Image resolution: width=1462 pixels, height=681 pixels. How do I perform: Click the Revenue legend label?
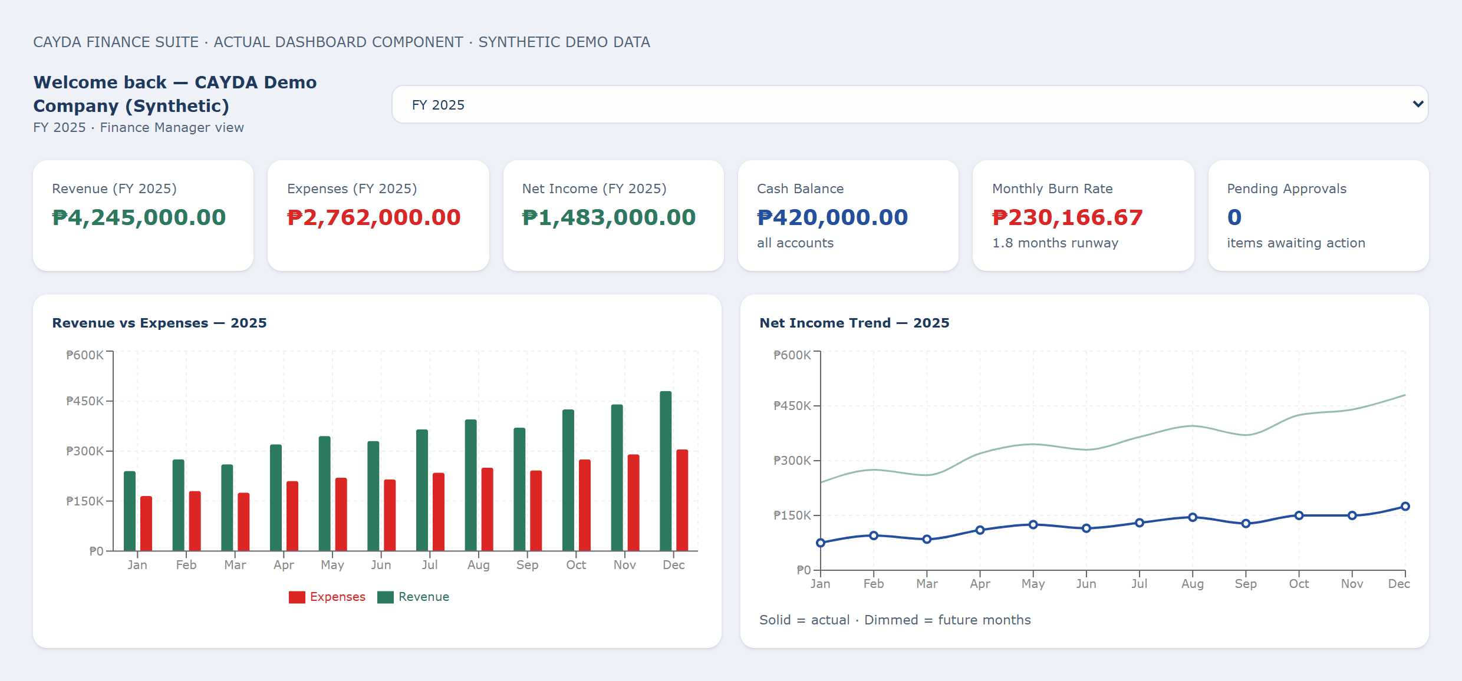pyautogui.click(x=423, y=597)
